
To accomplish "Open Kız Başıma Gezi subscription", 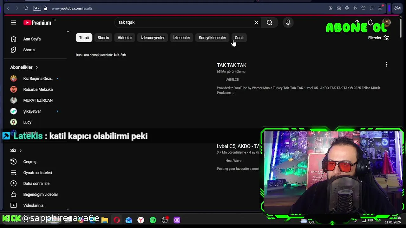I will pos(36,79).
